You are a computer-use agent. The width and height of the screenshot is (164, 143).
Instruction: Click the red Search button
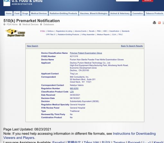click(148, 1)
